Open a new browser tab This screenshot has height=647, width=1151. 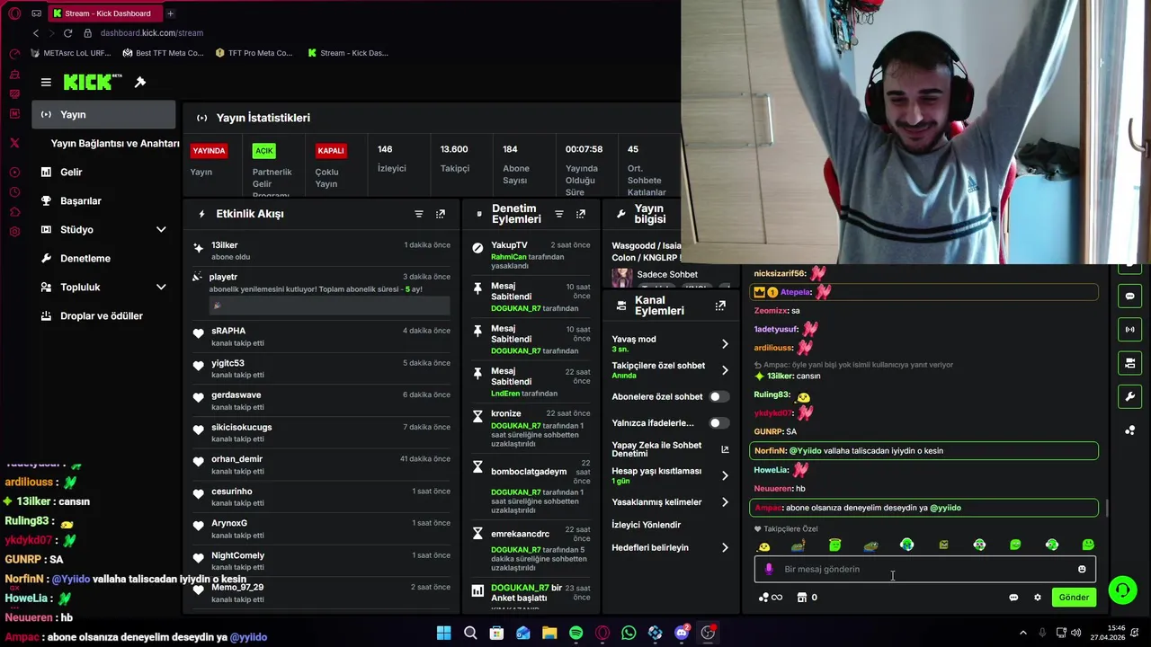pos(170,13)
